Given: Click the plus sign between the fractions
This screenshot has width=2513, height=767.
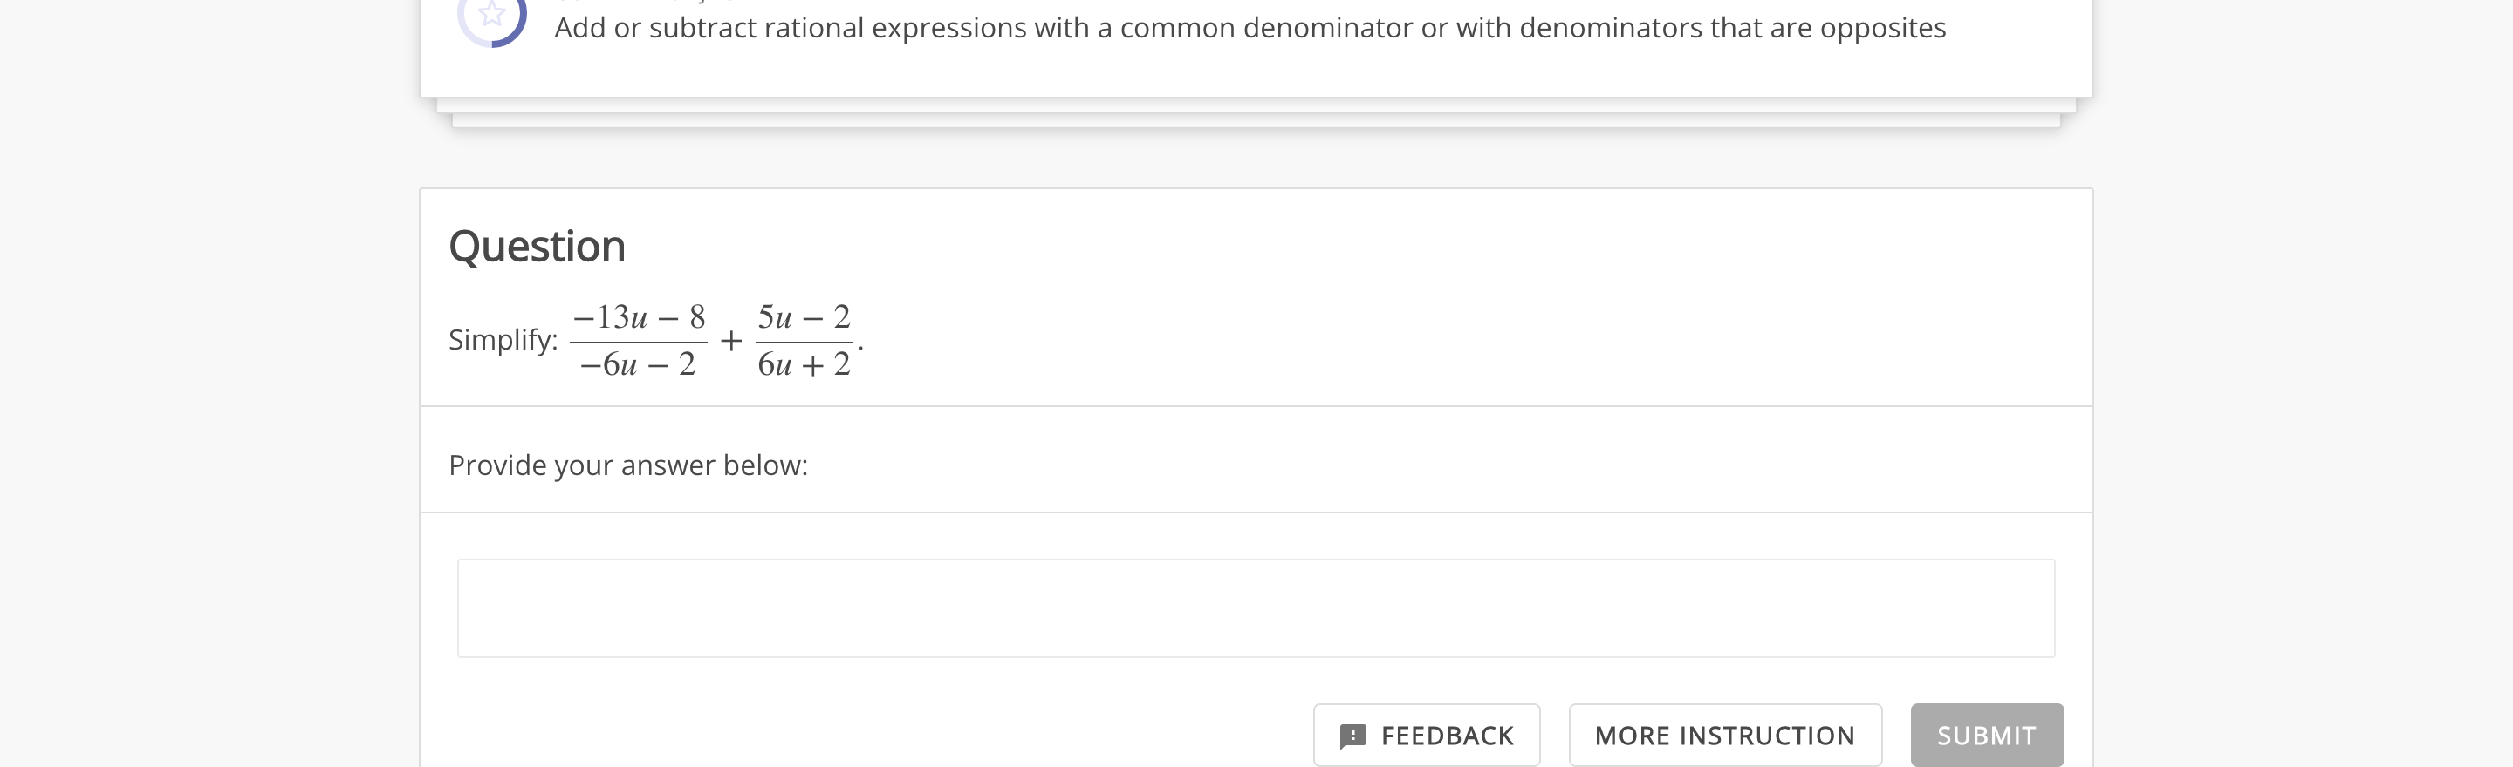Looking at the screenshot, I should click(x=730, y=341).
